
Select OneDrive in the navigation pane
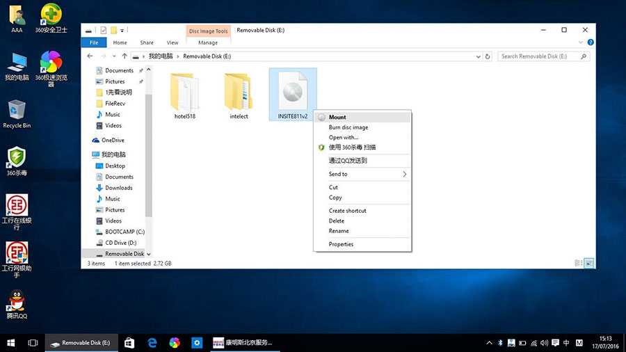coord(113,140)
